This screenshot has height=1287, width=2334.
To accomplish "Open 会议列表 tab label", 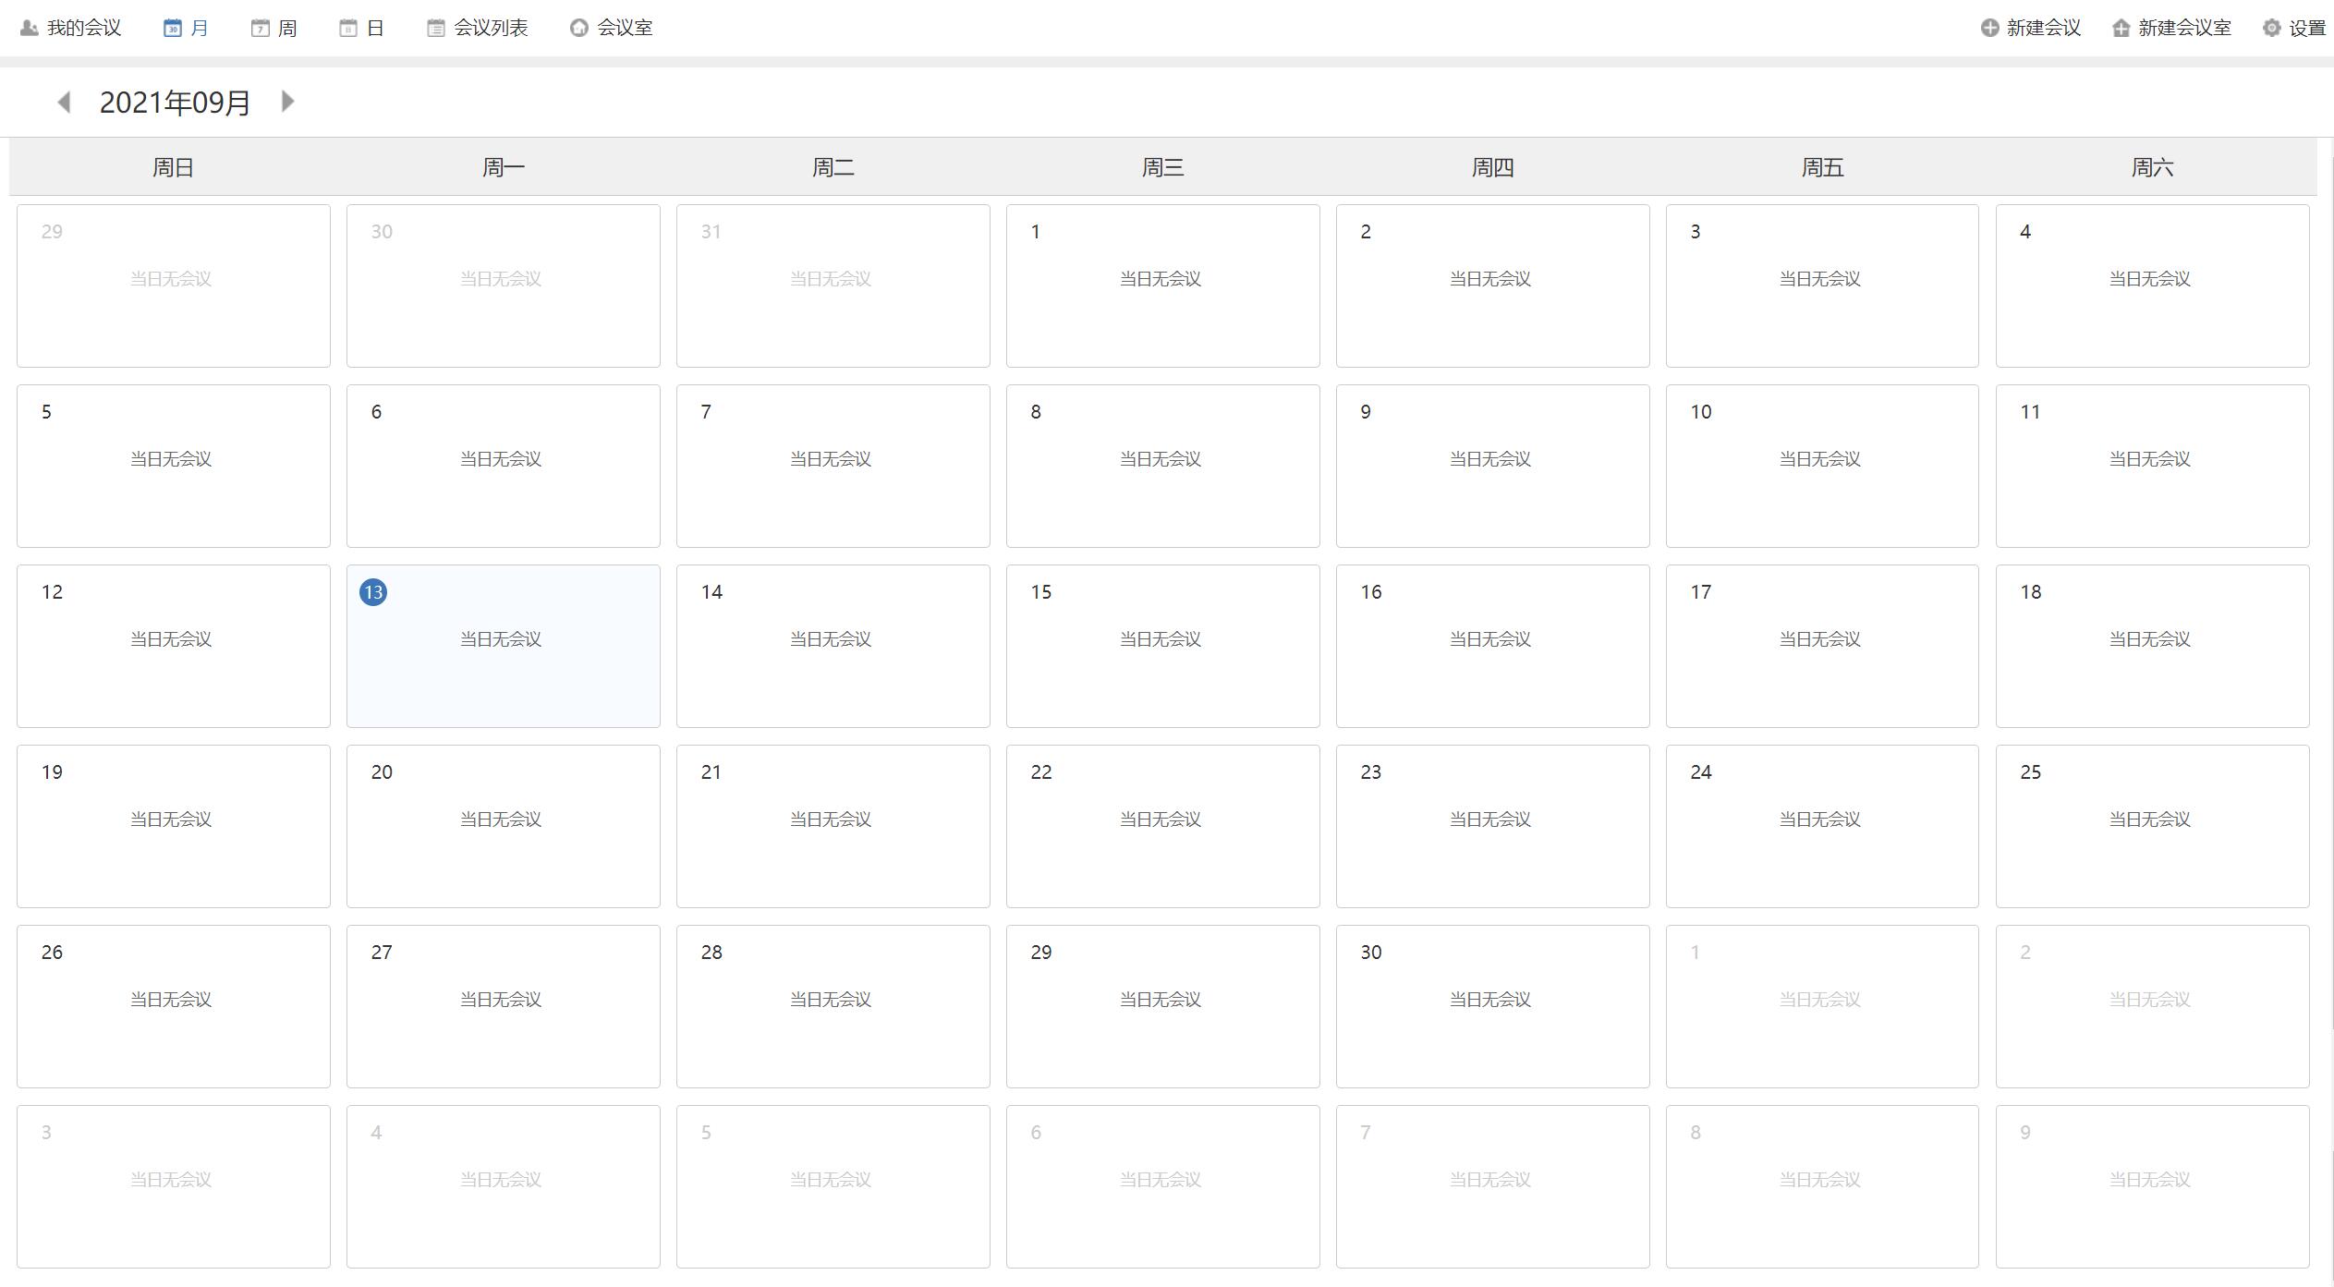I will pyautogui.click(x=491, y=28).
